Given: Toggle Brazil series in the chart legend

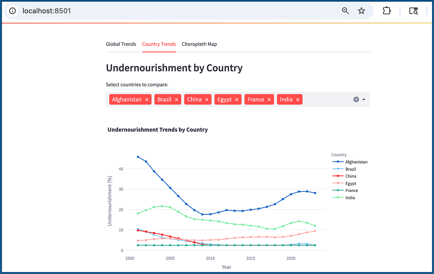Looking at the screenshot, I should coord(344,169).
